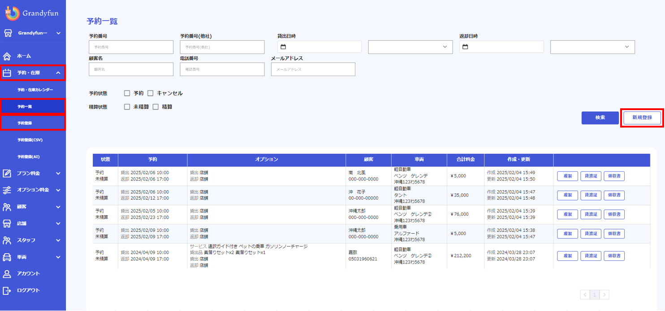Screen dimensions: 665x311
Task: Focus the 予約番号(他社) input field
Action: click(x=222, y=47)
